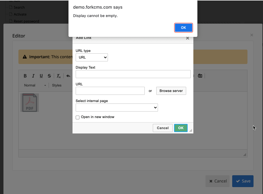Toggle Bold formatting in editor toolbar
This screenshot has height=194, width=263.
point(25,76)
